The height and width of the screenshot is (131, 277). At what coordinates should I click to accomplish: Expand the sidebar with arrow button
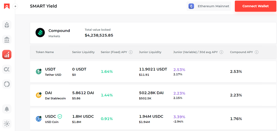[15, 6]
